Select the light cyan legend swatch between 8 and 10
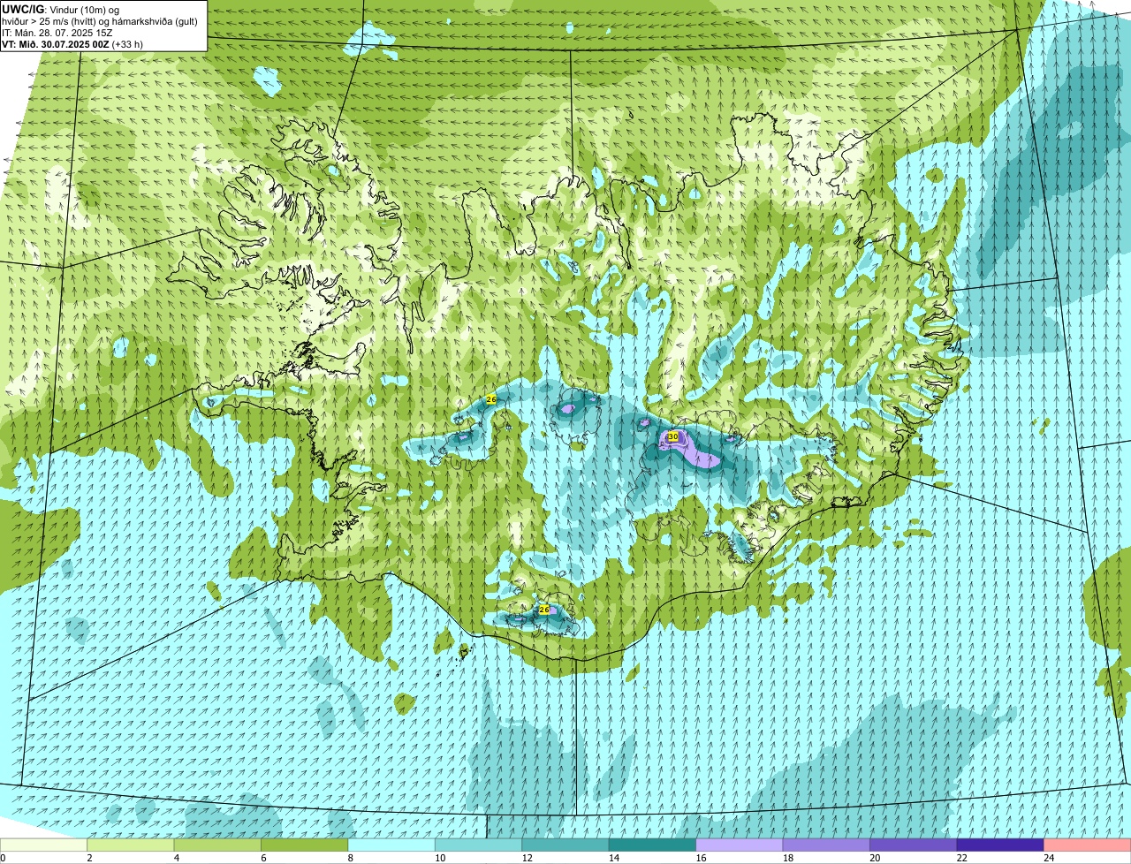 pos(391,845)
